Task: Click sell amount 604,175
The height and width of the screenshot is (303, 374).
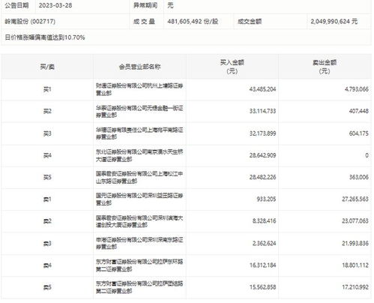Action: coord(359,133)
